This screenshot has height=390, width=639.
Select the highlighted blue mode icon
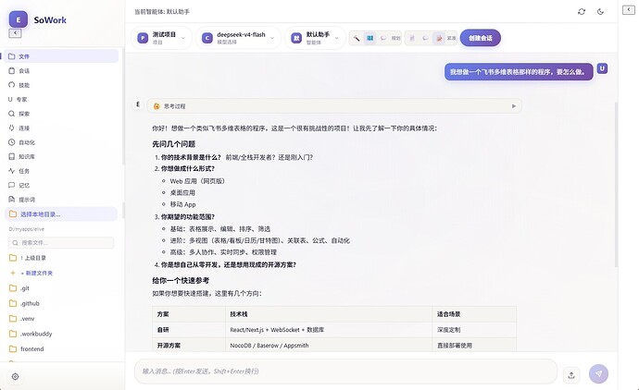coord(370,38)
